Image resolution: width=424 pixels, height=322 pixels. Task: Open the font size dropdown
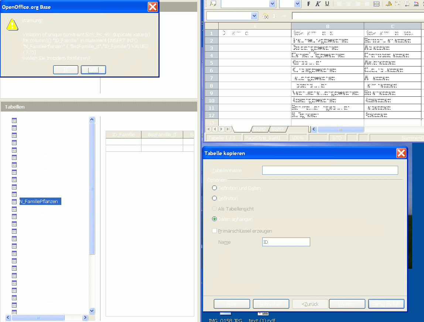tap(297, 4)
